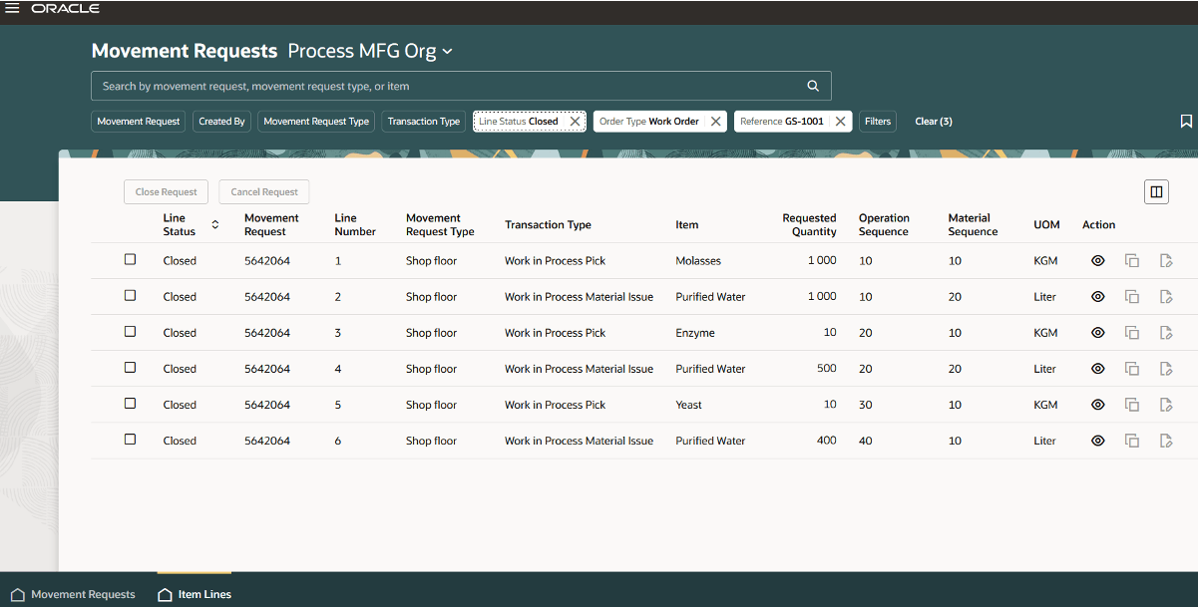Open the Filters button

tap(878, 122)
